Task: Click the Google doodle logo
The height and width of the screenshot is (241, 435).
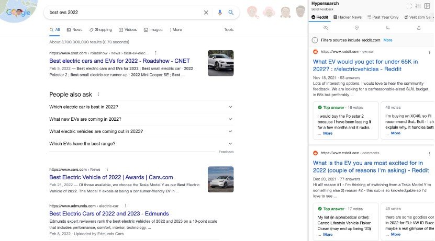Action: click(18, 12)
